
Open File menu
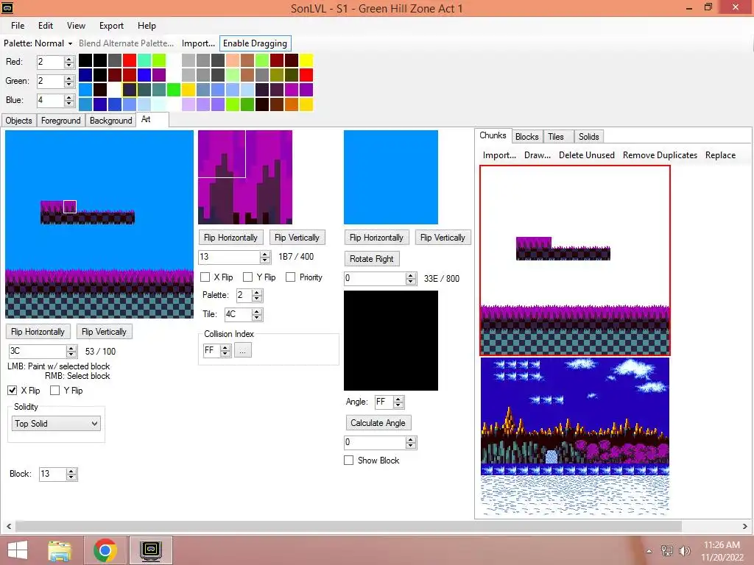coord(18,26)
